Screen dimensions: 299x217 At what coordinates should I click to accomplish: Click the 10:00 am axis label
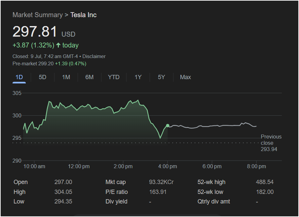pyautogui.click(x=34, y=166)
